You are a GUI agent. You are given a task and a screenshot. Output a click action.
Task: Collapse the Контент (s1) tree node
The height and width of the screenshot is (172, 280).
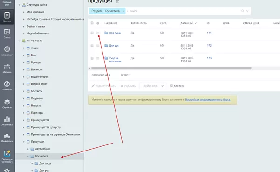(x=20, y=41)
